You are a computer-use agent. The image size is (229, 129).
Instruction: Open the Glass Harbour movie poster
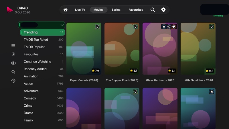[x=160, y=49]
